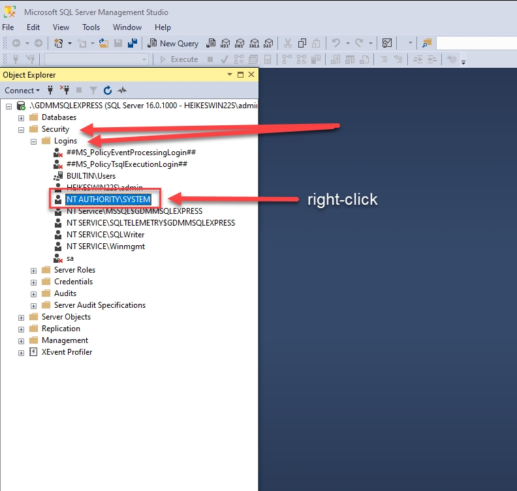Start an XMLA query
The image size is (517, 491).
coord(254,43)
